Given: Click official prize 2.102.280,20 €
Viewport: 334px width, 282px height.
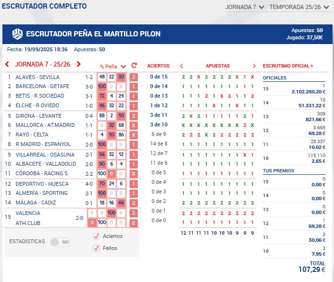Looking at the screenshot, I should tap(309, 92).
